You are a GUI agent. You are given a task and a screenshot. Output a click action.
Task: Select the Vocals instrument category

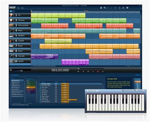click(31, 93)
